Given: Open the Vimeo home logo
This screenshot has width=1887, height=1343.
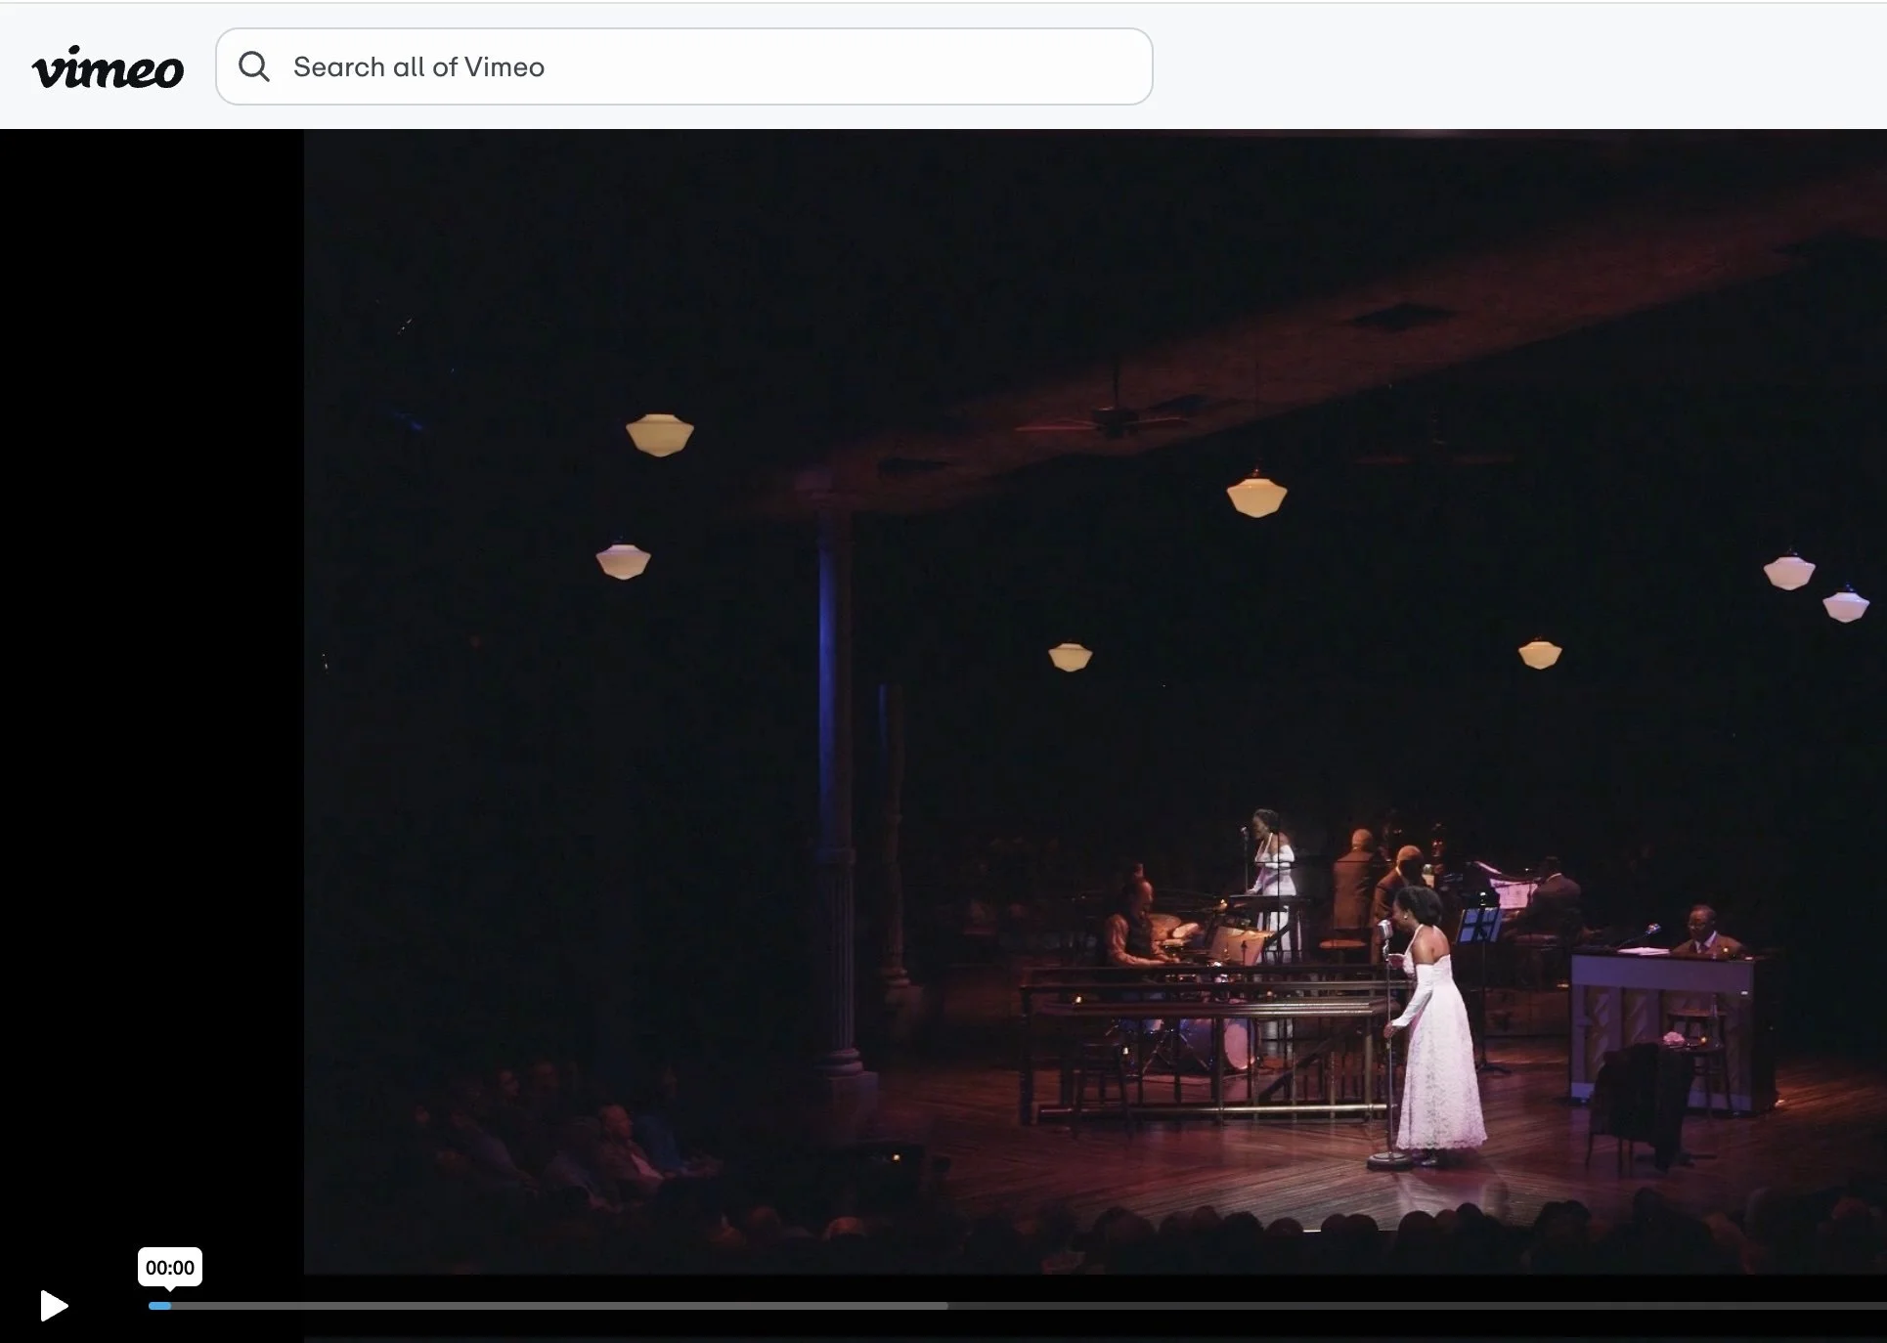Looking at the screenshot, I should coord(108,67).
